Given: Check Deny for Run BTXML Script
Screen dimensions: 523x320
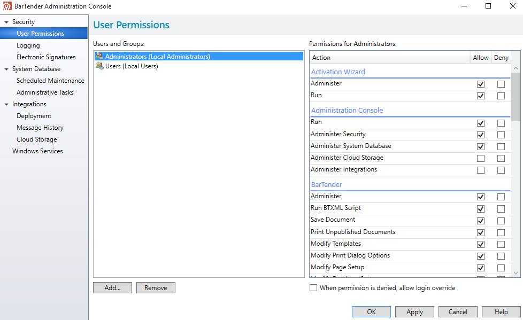Looking at the screenshot, I should tap(501, 209).
